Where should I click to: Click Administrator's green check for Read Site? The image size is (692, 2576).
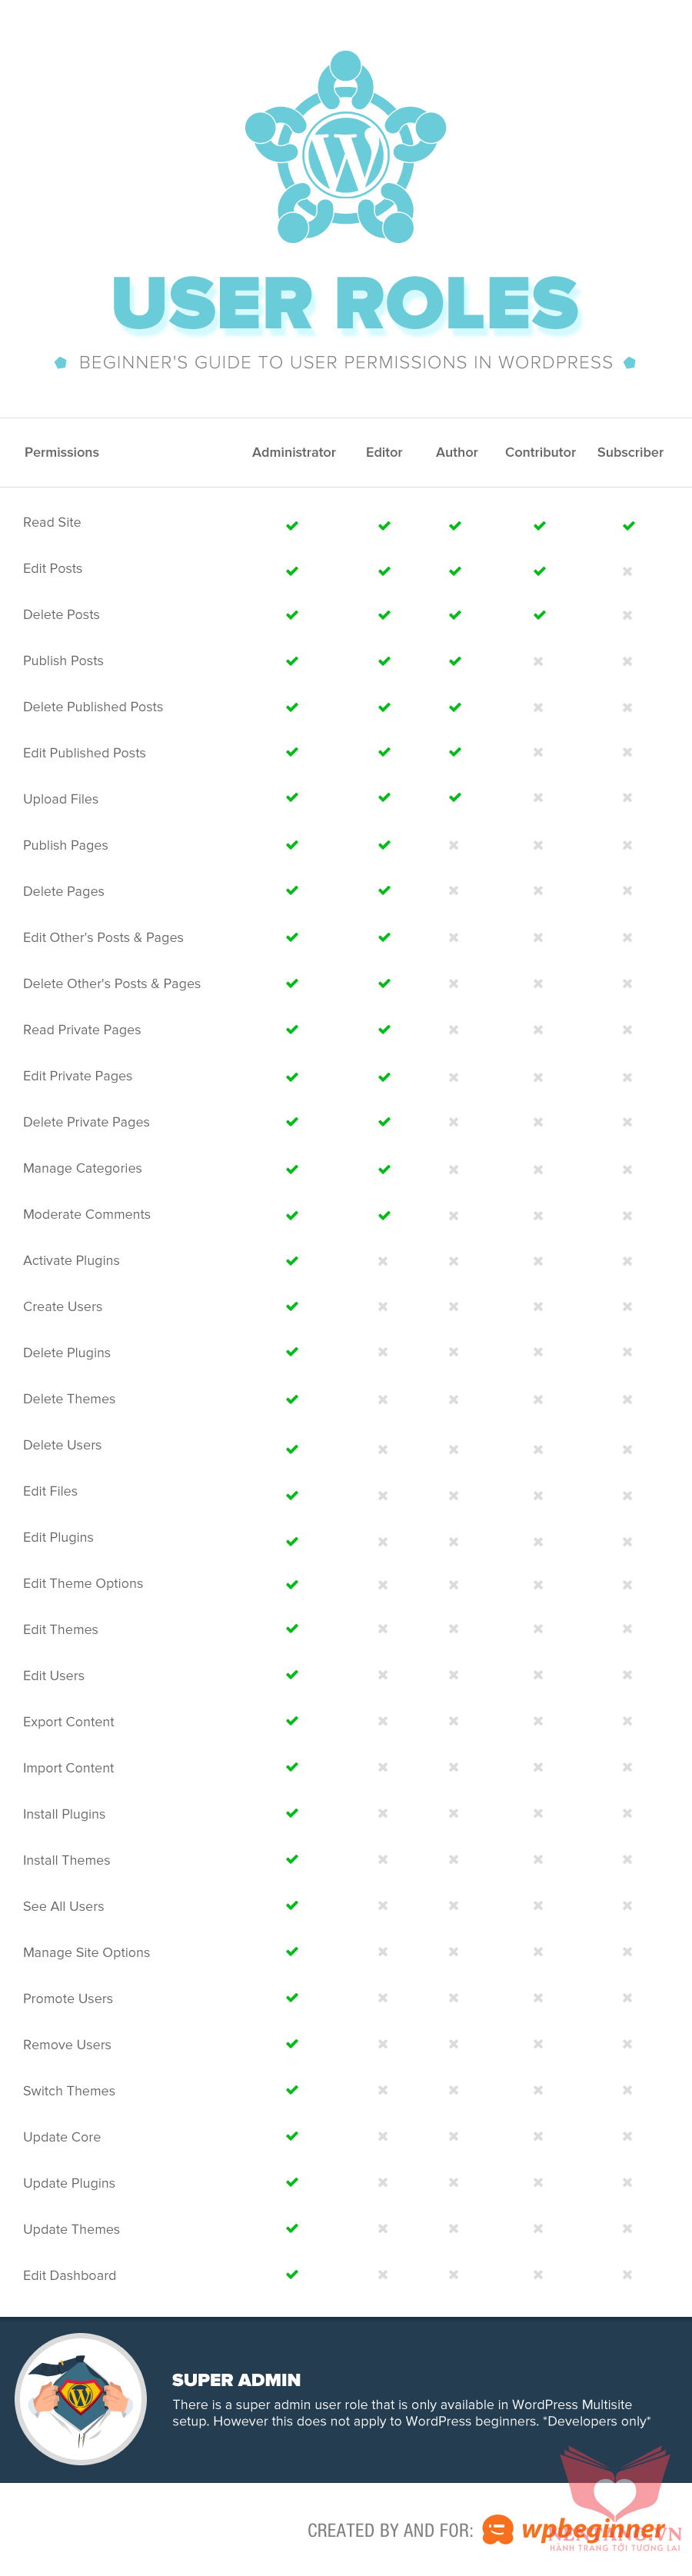pos(292,525)
